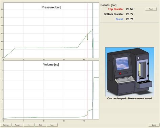The height and width of the screenshot is (128, 160).
Task: Click the red Top Buckle label
Action: [116, 9]
